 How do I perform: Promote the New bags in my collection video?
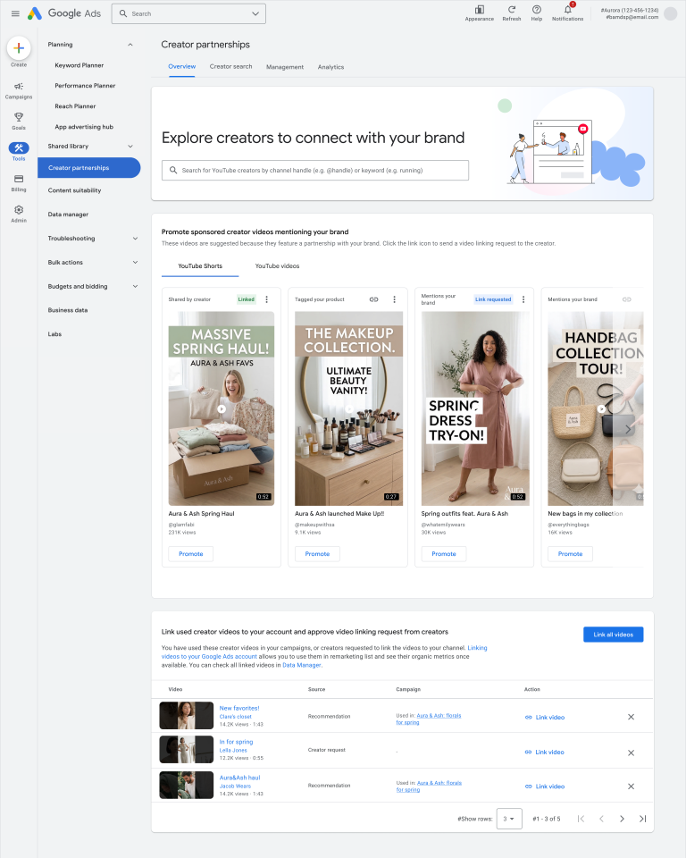[x=570, y=554]
